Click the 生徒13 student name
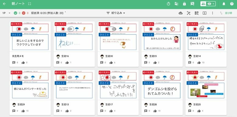Image resolution: width=237 pixels, height=117 pixels. tap(65, 105)
